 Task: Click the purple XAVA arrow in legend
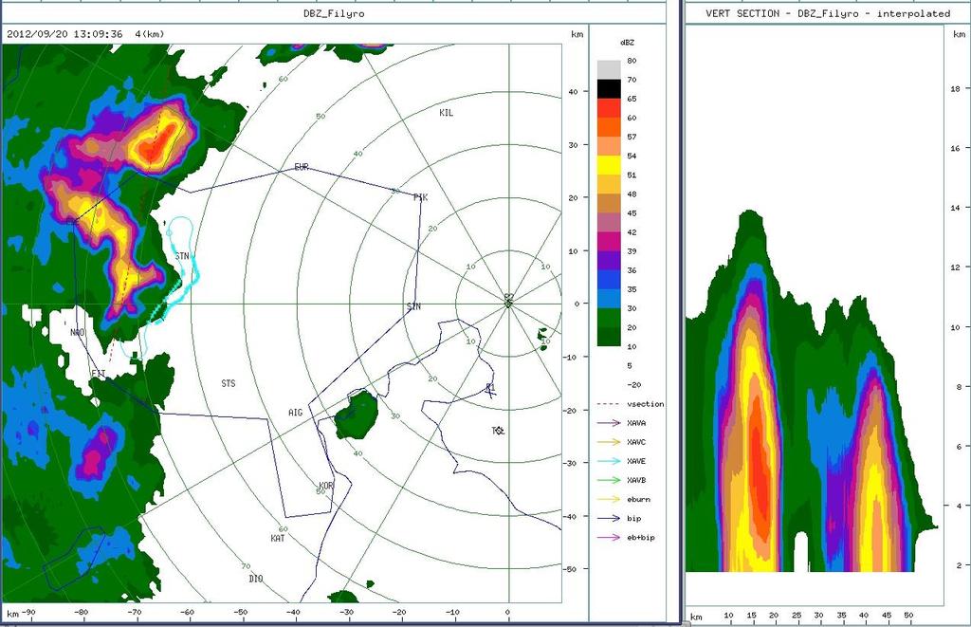[609, 423]
